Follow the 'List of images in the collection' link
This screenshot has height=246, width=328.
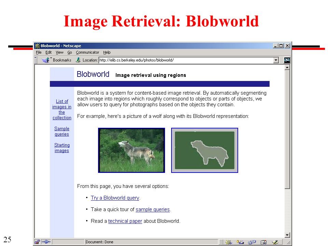[62, 109]
